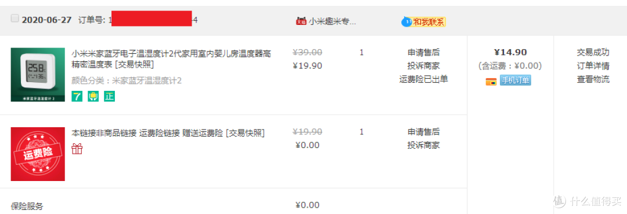The width and height of the screenshot is (627, 214).
Task: Open the 小米趣米专 shop link
Action: tap(332, 22)
